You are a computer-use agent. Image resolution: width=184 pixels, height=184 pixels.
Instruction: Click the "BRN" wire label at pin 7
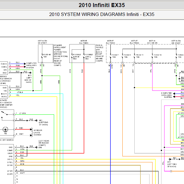click(x=22, y=164)
